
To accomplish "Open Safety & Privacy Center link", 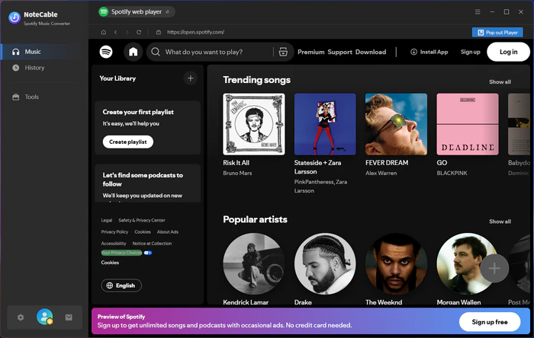I will (142, 221).
